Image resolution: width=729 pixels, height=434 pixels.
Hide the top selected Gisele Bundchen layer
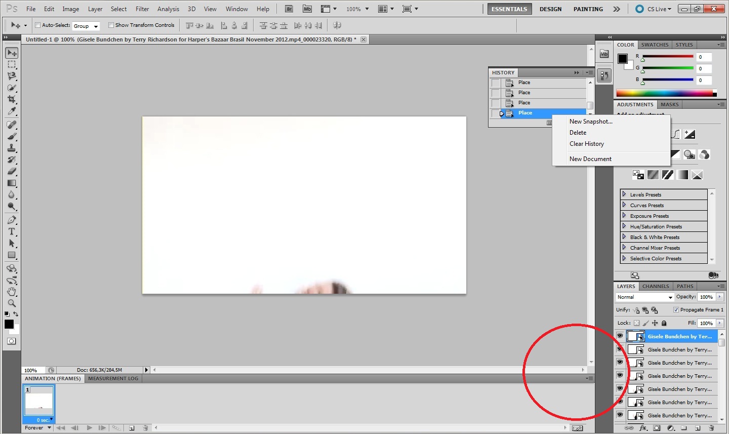coord(620,336)
